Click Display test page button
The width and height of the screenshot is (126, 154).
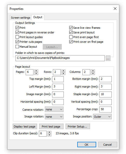pos(25,127)
